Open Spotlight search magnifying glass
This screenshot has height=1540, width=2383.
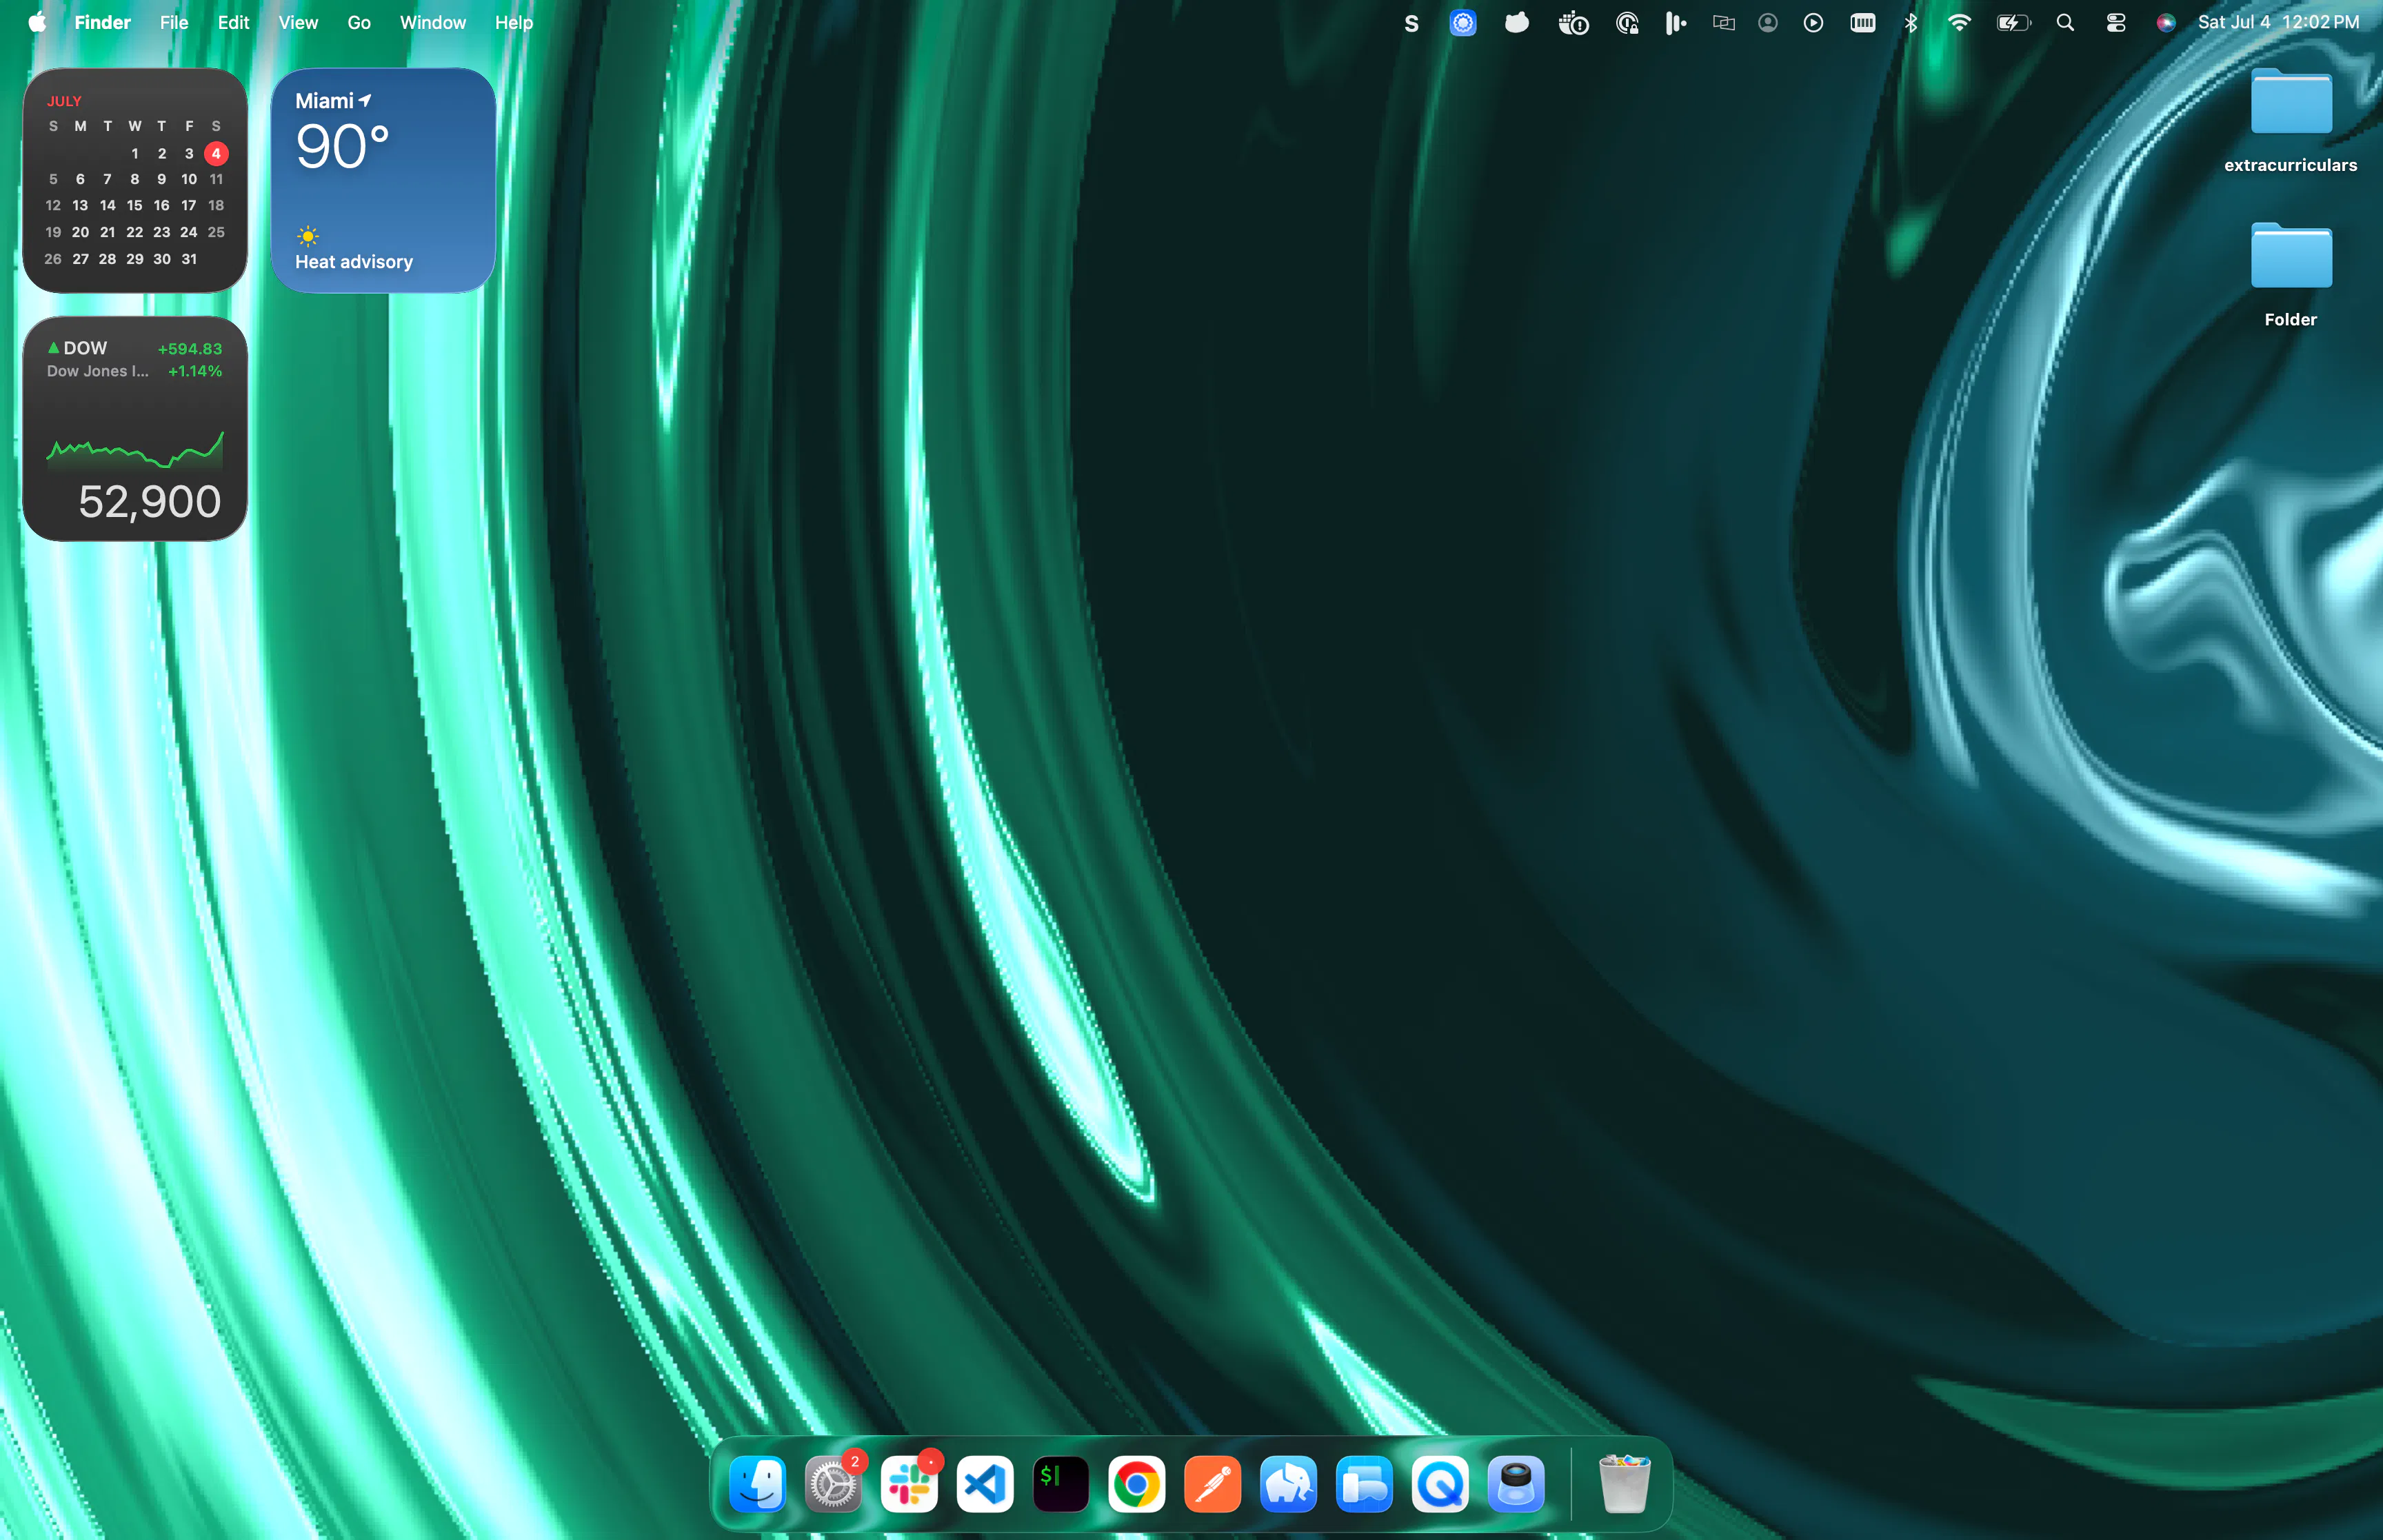tap(2065, 23)
